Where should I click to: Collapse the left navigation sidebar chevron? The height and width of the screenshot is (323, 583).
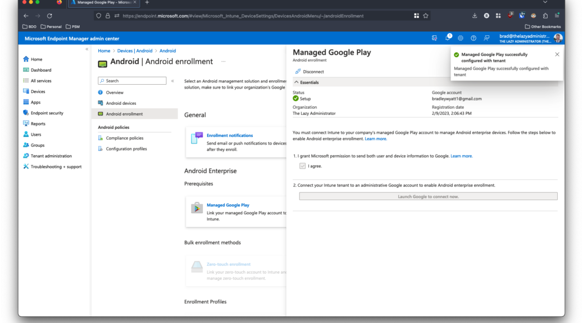pyautogui.click(x=86, y=49)
